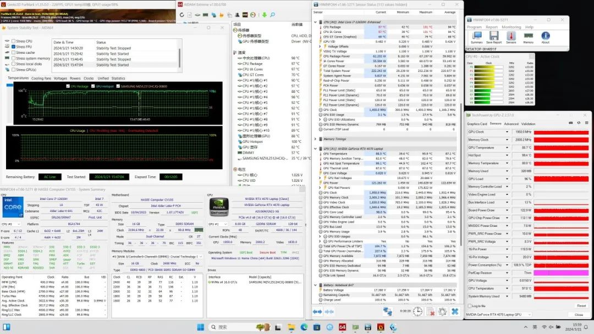
Task: Tick the Log to file checkbox
Action: coord(469,305)
